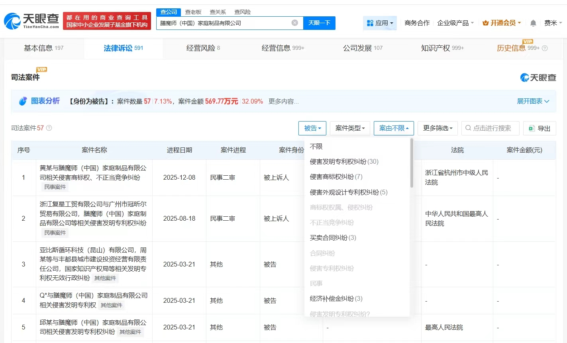Click the 图表分析 chart icon
Screen dimensions: 567x343
23,101
